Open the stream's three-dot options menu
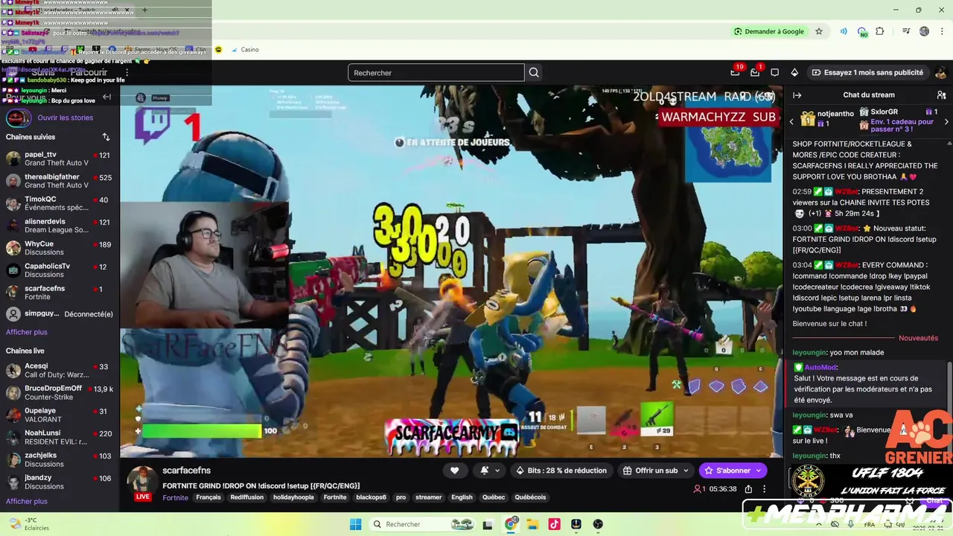The image size is (953, 536). coord(764,489)
